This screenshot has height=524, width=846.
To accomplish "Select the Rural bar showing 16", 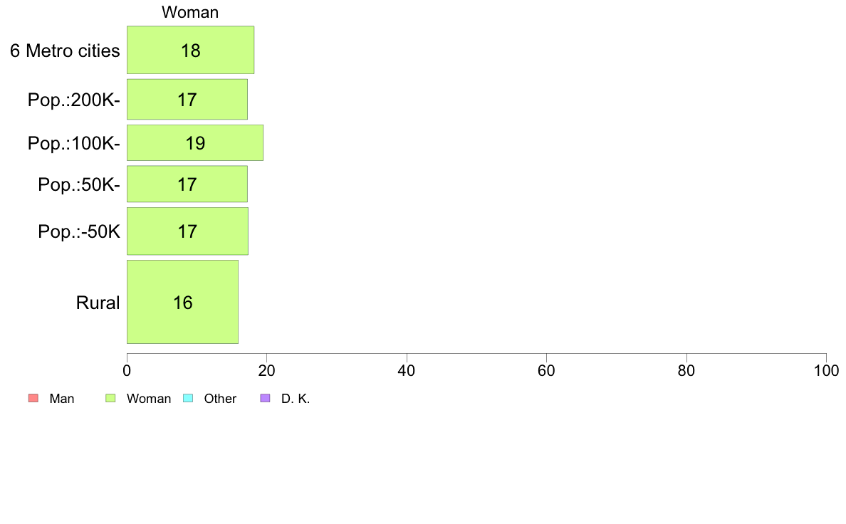I will click(x=182, y=302).
